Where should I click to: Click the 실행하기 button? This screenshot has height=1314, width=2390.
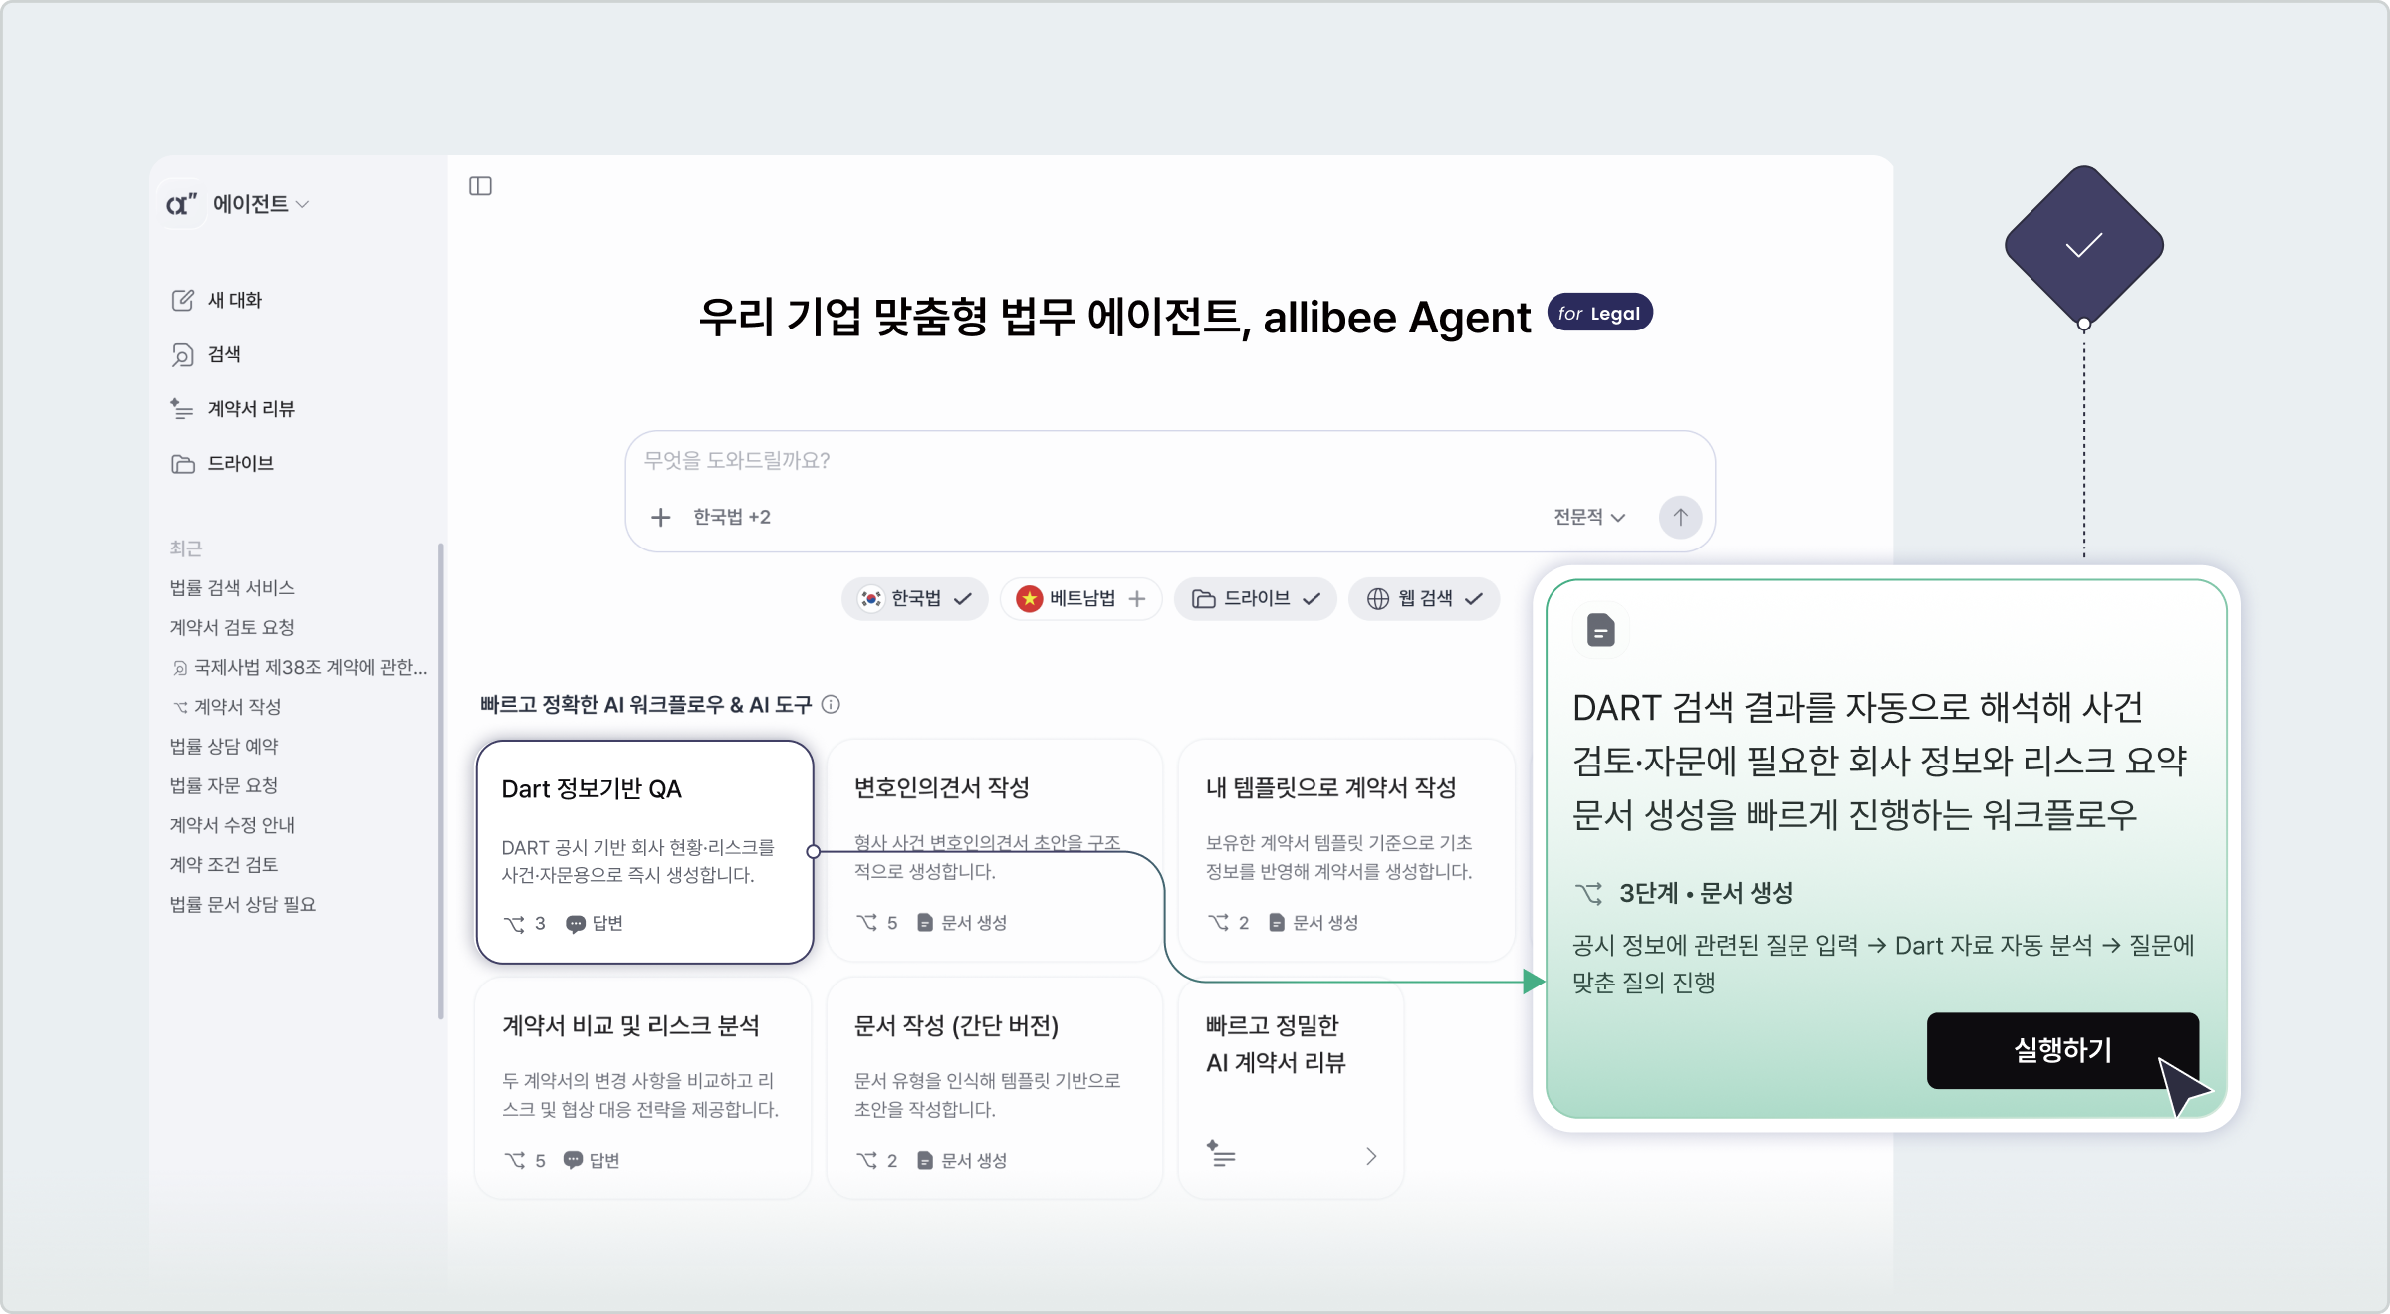(x=2061, y=1050)
